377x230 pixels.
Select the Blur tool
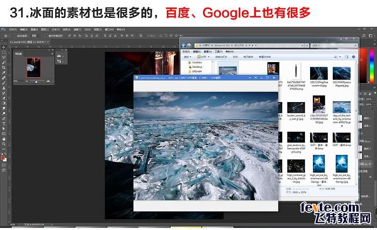pos(4,108)
